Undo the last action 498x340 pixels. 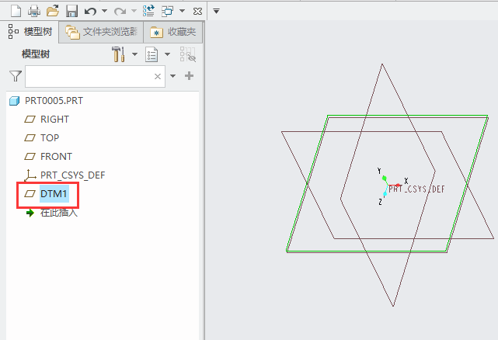point(90,12)
